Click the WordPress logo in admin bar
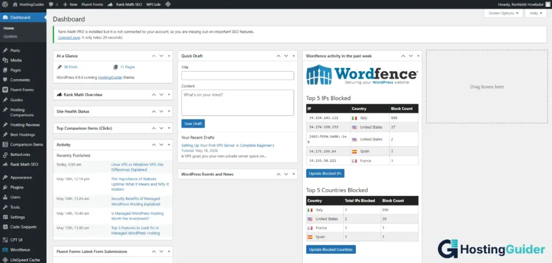This screenshot has height=263, width=552. point(5,4)
